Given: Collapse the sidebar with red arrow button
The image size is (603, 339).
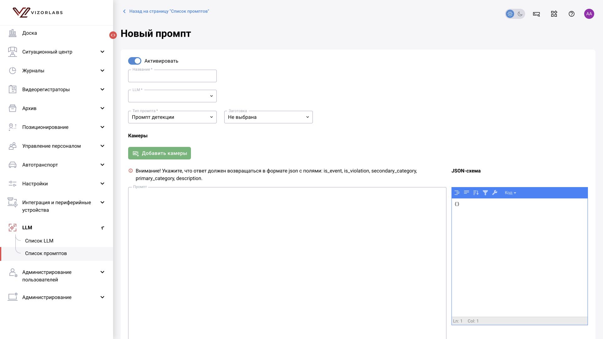Looking at the screenshot, I should point(113,35).
